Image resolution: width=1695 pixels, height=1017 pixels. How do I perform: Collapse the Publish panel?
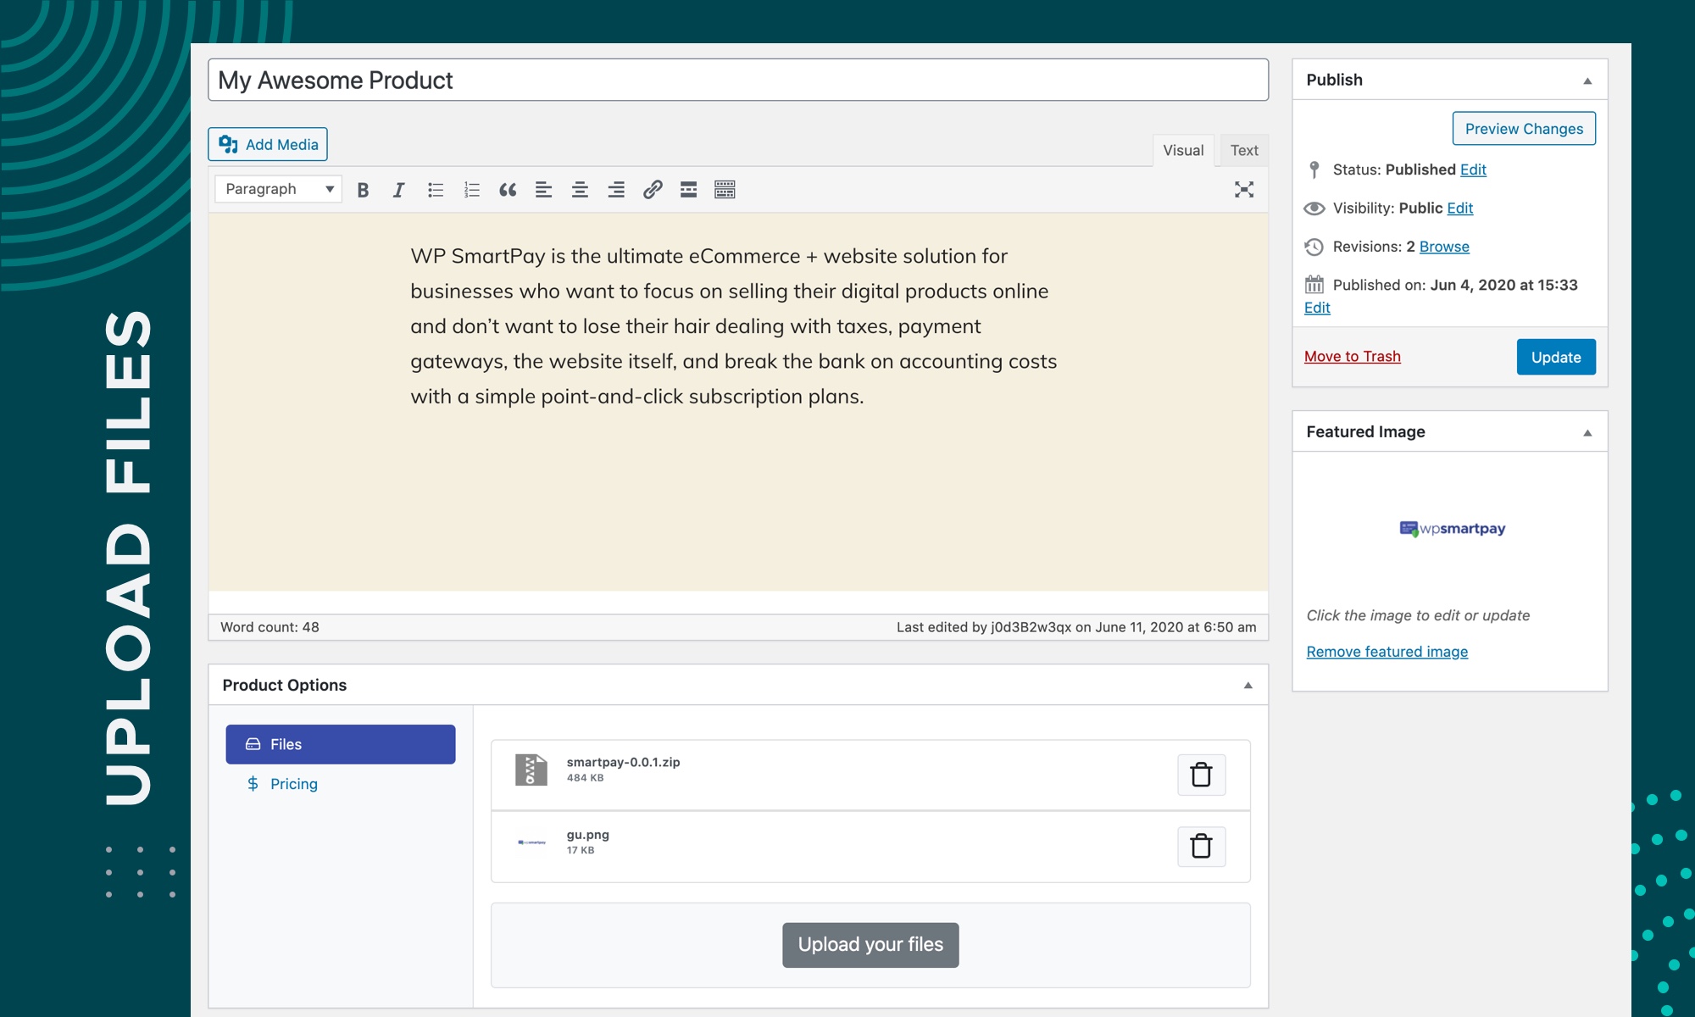click(1587, 81)
